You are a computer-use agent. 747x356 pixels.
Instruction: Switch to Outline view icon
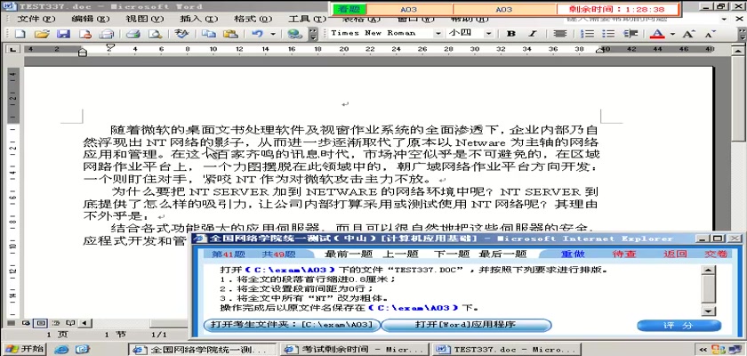[x=55, y=323]
